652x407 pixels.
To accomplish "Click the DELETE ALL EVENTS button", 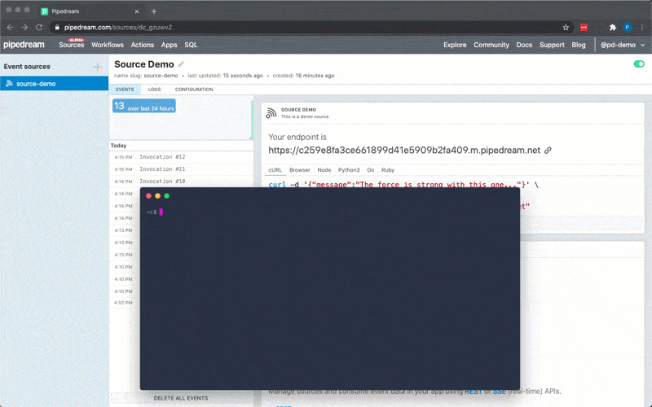I will [x=181, y=398].
